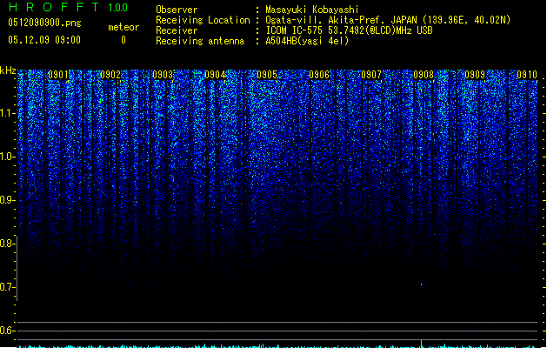Click the kHz axis unit label
This screenshot has height=348, width=547.
pos(8,70)
